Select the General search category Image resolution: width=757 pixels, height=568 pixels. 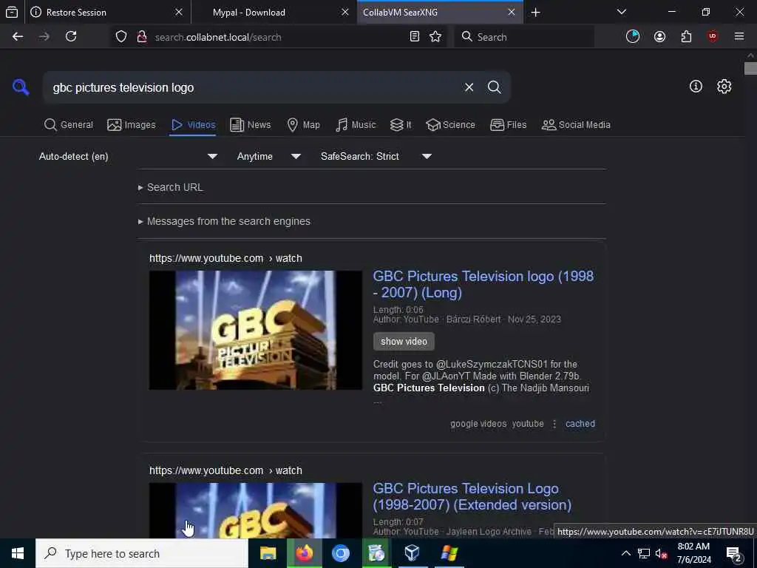tap(68, 125)
